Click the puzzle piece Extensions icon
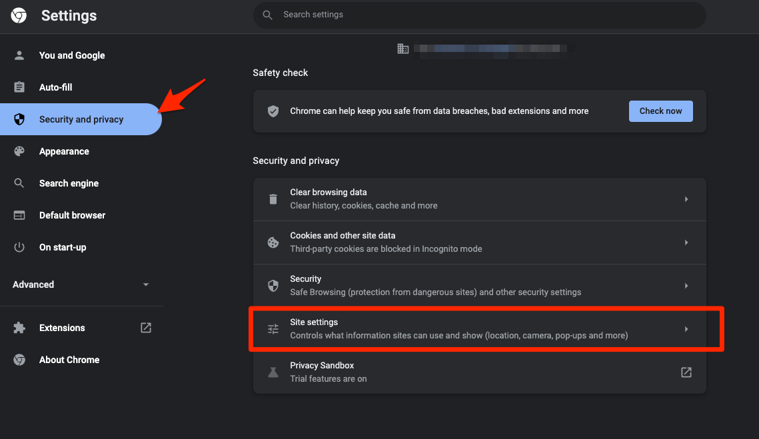Screen dimensions: 759x439 [x=19, y=328]
